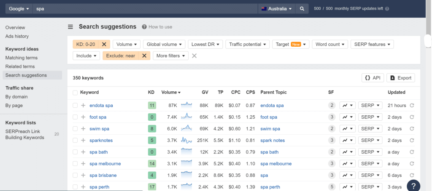View volume trend sparkline for endota spa
432x191 pixels.
click(186, 104)
